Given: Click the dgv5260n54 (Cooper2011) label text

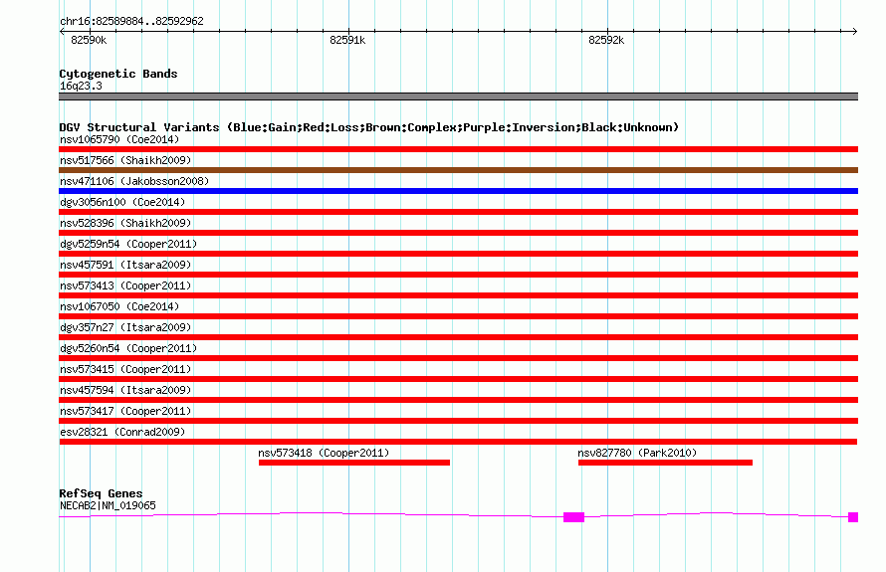Looking at the screenshot, I should pos(128,348).
